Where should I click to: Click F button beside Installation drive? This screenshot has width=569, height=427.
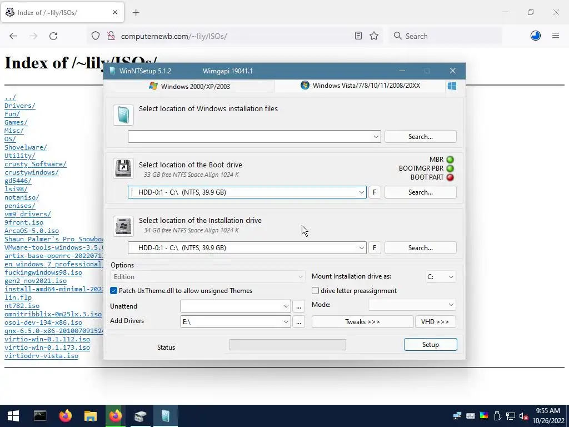pos(375,248)
